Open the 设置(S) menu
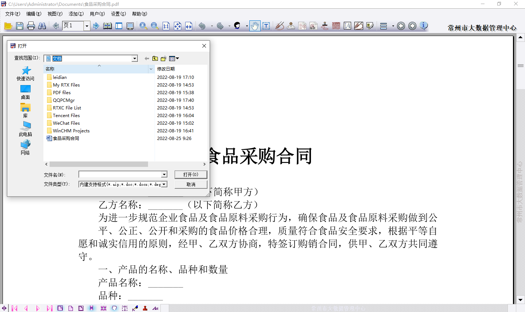 coord(118,14)
